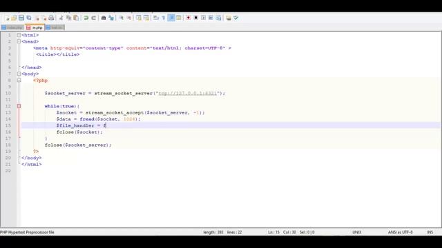The width and height of the screenshot is (442, 248).
Task: Click the length and lines status entry
Action: click(x=222, y=232)
